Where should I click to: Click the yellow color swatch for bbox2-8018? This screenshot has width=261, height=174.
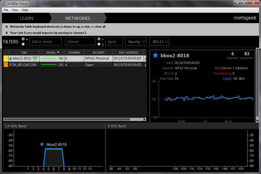click(6, 59)
